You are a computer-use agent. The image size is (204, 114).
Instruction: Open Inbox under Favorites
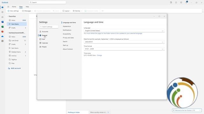[17, 20]
